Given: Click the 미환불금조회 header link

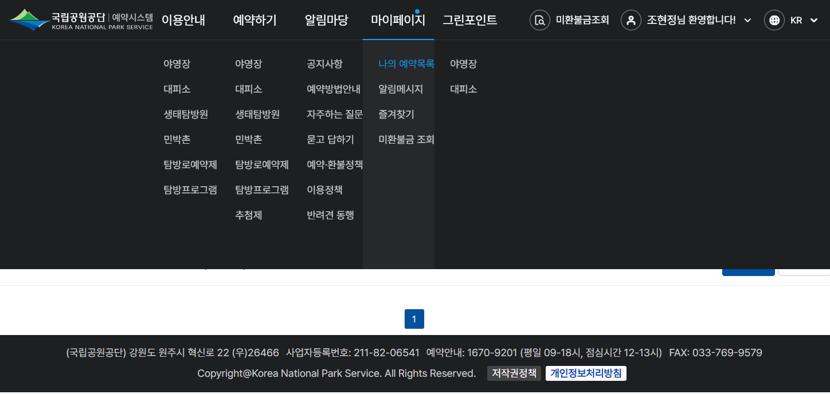Looking at the screenshot, I should point(582,21).
